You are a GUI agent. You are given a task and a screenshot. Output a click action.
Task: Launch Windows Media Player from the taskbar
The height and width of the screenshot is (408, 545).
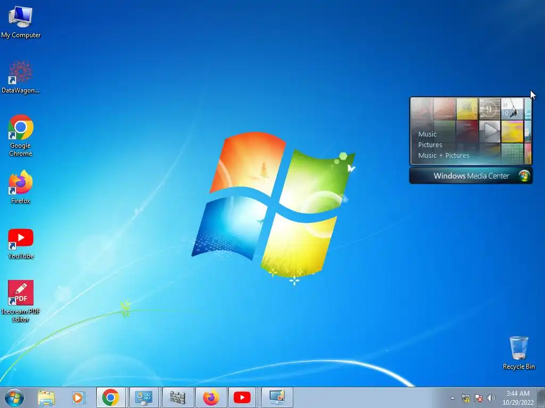coord(79,398)
